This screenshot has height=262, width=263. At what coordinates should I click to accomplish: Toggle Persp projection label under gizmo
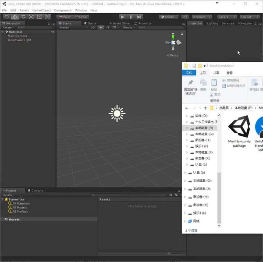pos(172,55)
